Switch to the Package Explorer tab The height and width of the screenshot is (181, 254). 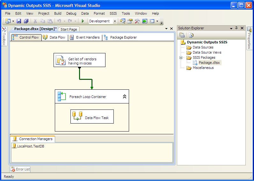120,37
